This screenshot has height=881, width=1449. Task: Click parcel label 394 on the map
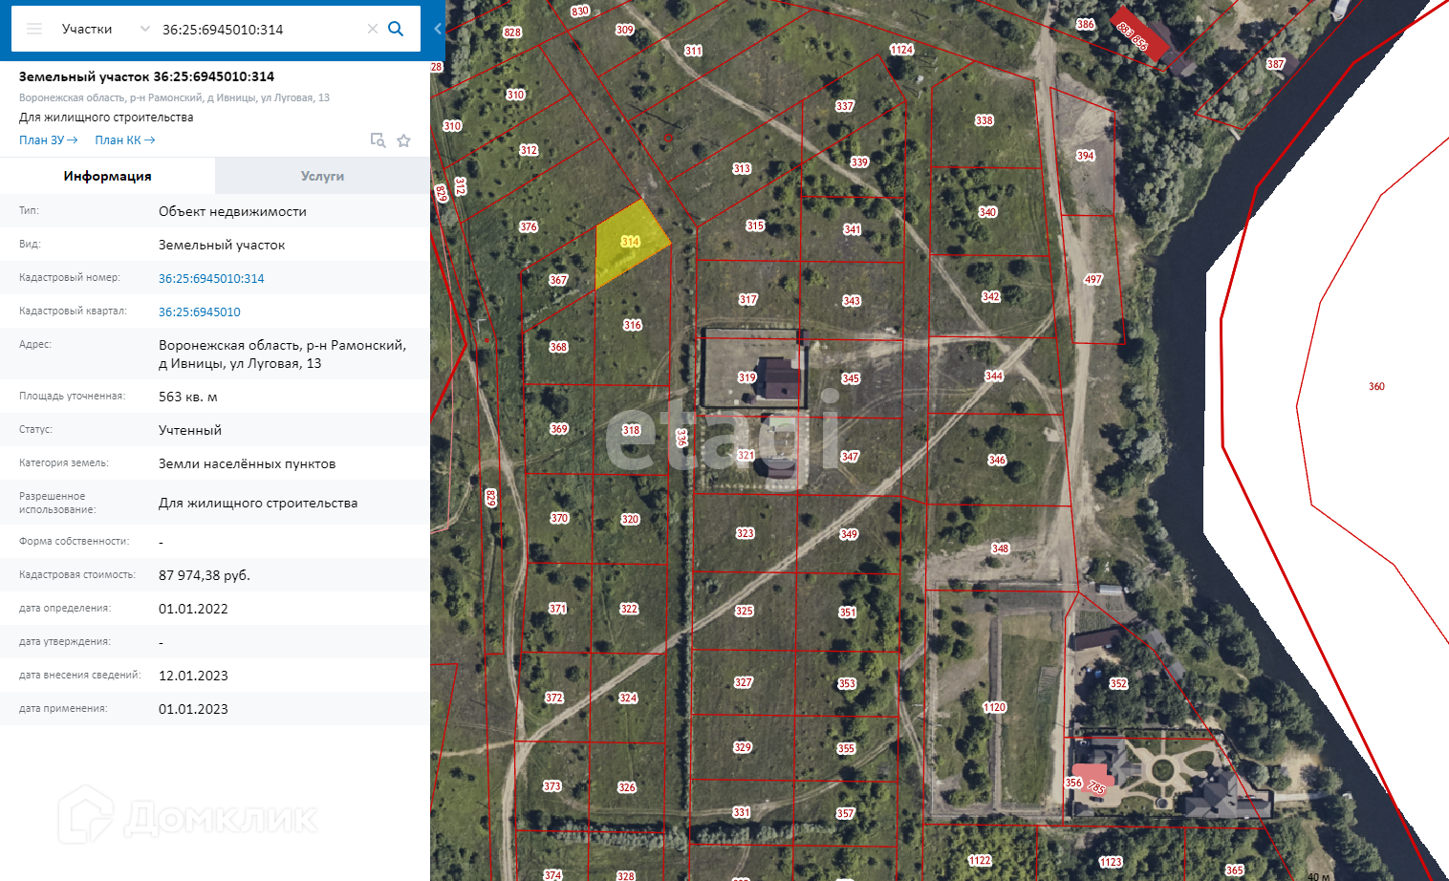pyautogui.click(x=1086, y=156)
